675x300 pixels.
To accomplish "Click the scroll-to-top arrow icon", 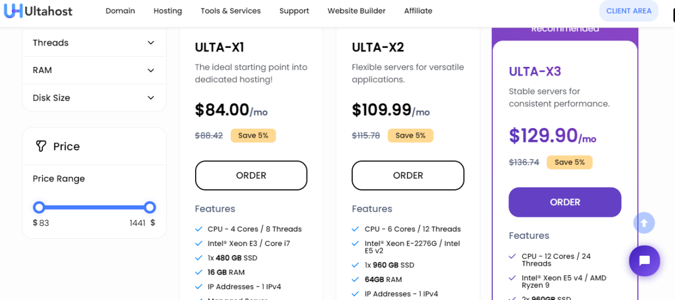I will click(644, 223).
